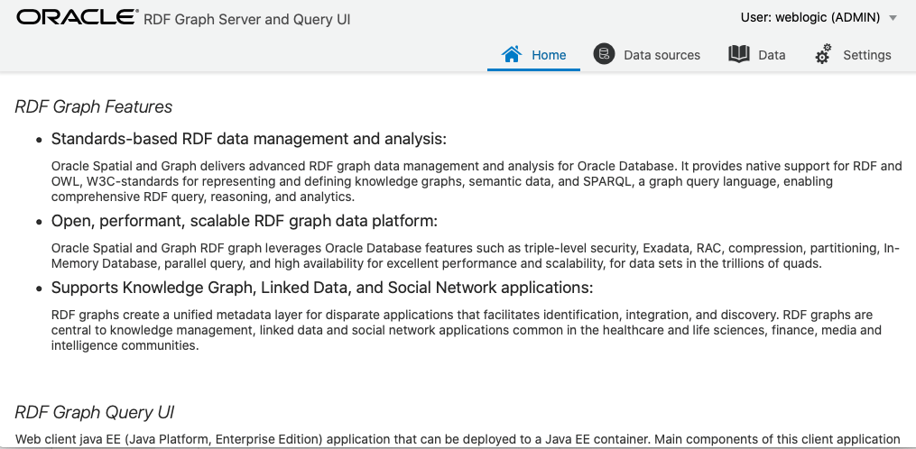
Task: Click paragraph starting 'Oracle Spatial and Graph delivers'
Action: coord(477,181)
